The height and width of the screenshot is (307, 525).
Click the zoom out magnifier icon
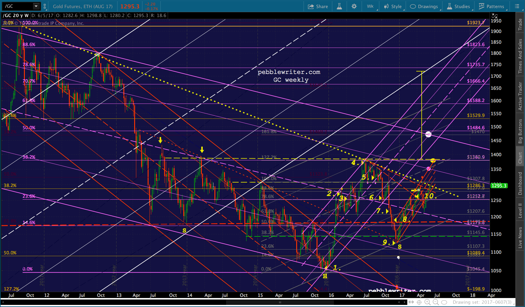click(x=436, y=302)
